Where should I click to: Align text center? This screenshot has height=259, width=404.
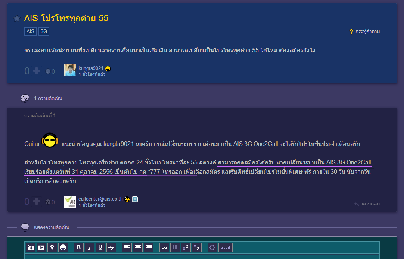tap(137, 247)
